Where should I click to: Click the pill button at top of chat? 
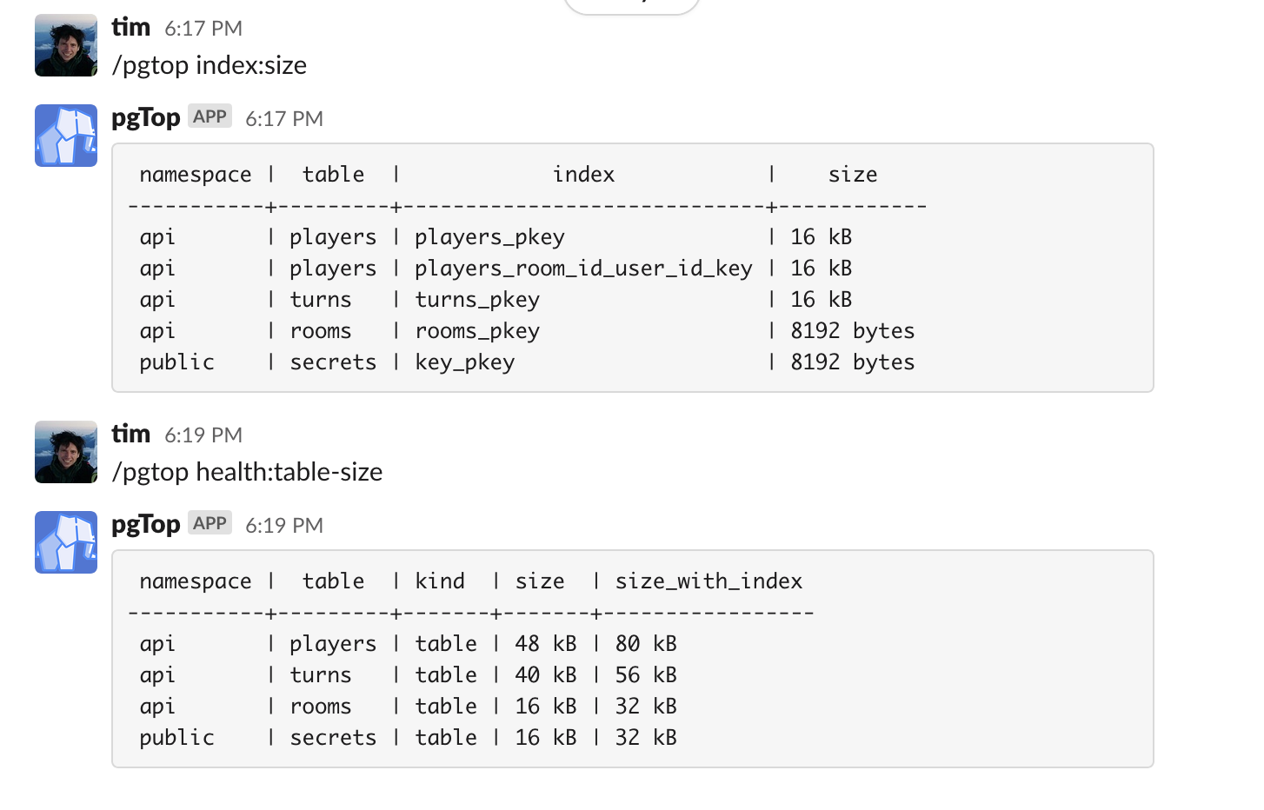632,4
